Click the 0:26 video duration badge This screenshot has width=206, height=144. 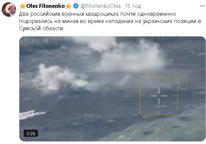(x=31, y=134)
